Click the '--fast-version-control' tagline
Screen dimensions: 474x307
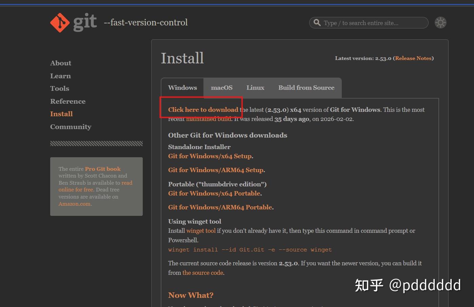[146, 22]
